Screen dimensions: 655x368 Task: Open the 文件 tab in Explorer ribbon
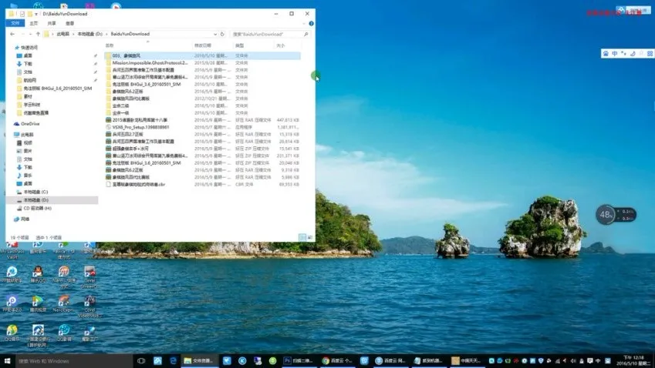(14, 24)
